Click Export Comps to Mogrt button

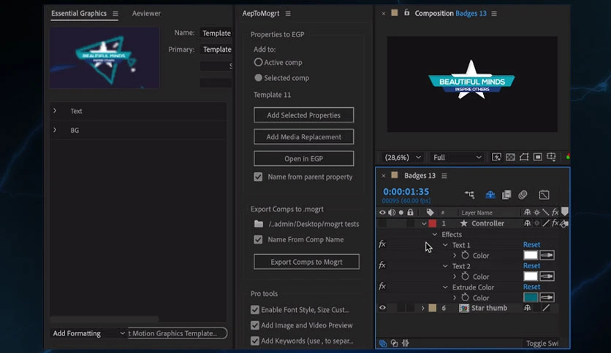tap(306, 262)
